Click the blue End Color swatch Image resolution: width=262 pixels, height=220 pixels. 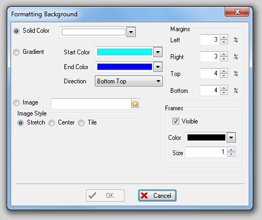124,67
